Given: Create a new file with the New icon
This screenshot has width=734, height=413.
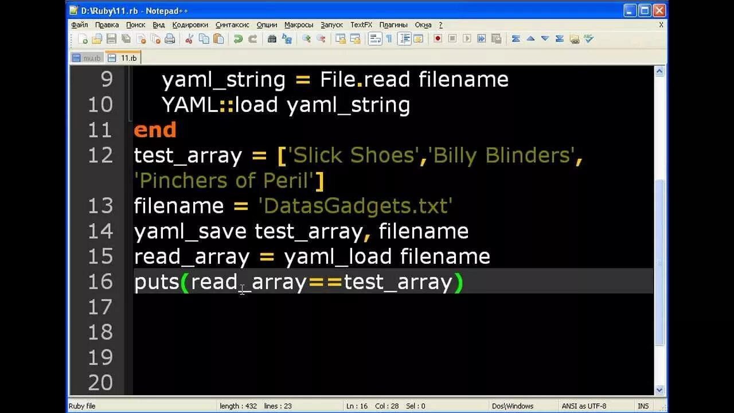Looking at the screenshot, I should point(83,39).
